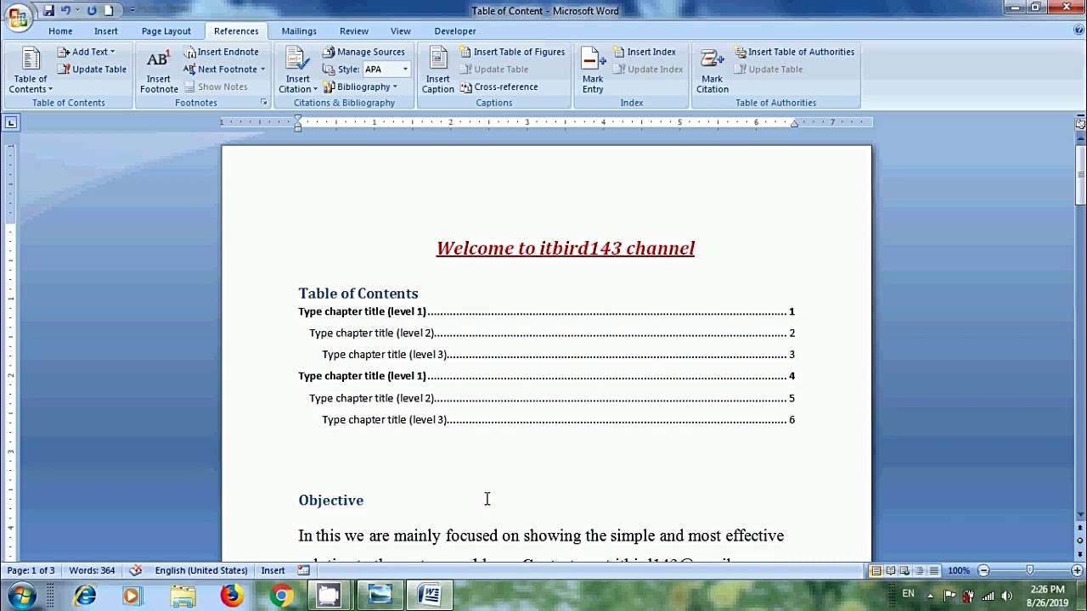Screen dimensions: 1087x611
Task: Expand Add Text level options
Action: coord(86,52)
